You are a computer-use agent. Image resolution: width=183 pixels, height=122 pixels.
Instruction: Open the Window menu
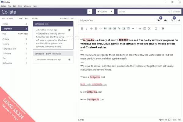point(27,6)
